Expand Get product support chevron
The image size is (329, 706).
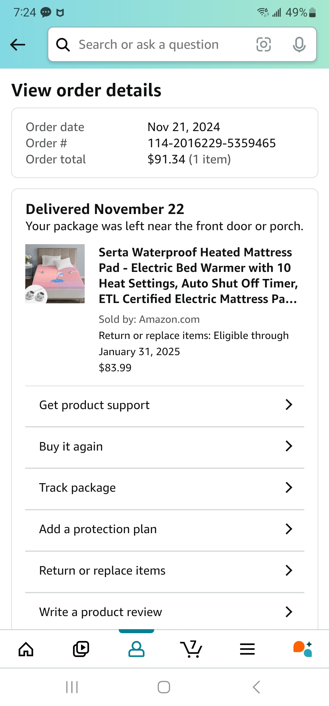pos(289,405)
